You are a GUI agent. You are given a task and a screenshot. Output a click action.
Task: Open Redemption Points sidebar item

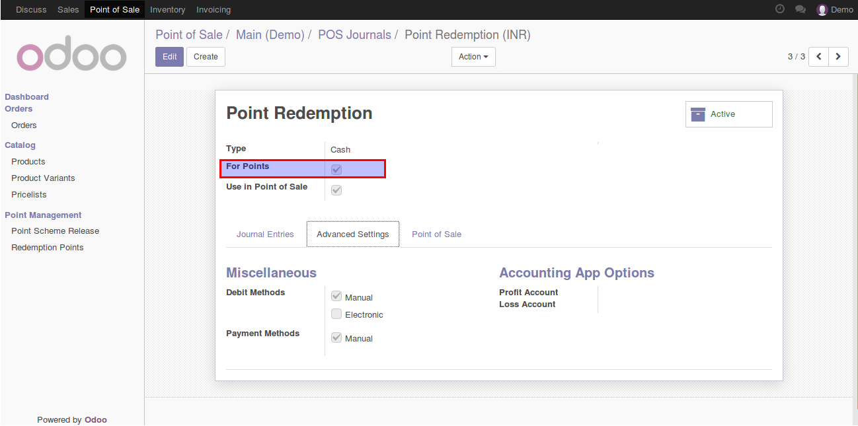click(47, 248)
